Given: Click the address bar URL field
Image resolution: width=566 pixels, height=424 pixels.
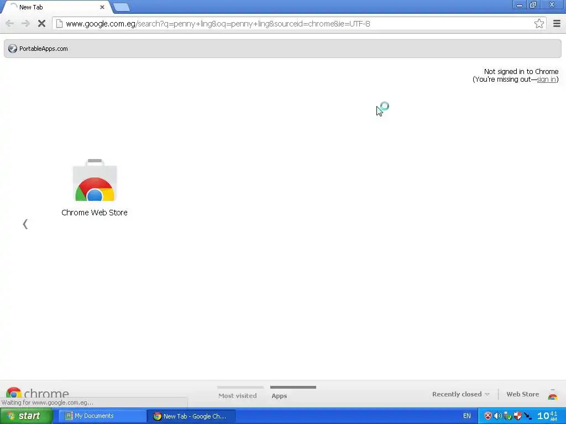Looking at the screenshot, I should coord(298,24).
